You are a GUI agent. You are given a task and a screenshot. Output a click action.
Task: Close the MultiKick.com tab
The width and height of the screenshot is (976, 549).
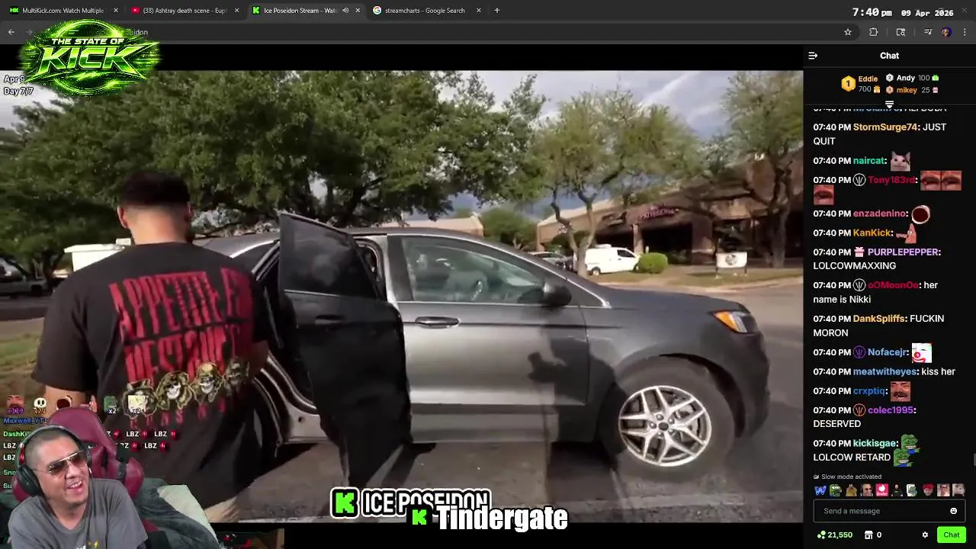[x=116, y=11]
